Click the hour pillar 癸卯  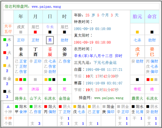click(x=65, y=52)
